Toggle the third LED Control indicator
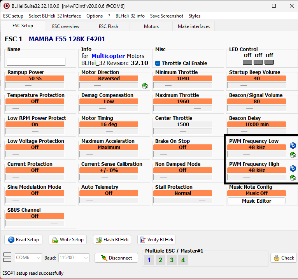 (269, 62)
